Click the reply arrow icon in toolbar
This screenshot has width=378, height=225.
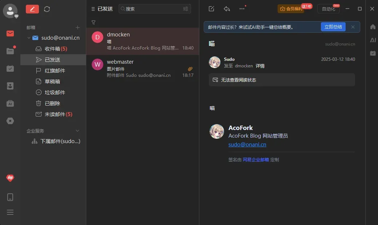(x=227, y=9)
